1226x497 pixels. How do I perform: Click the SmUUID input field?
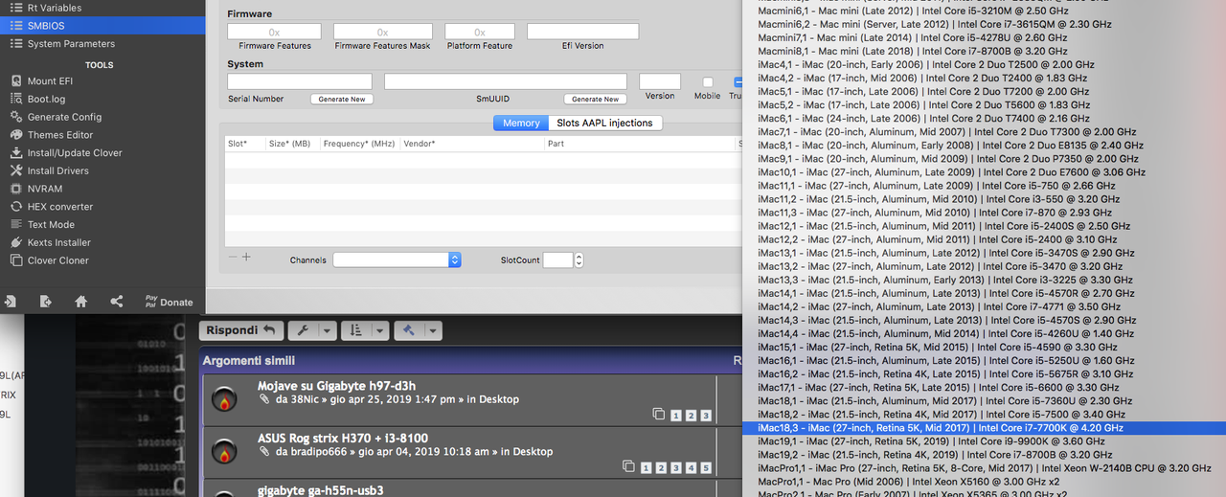point(506,81)
